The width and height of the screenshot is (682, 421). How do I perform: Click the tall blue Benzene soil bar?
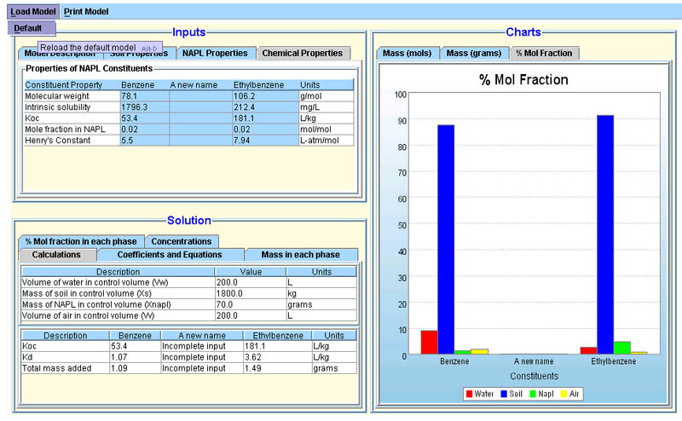pos(446,239)
